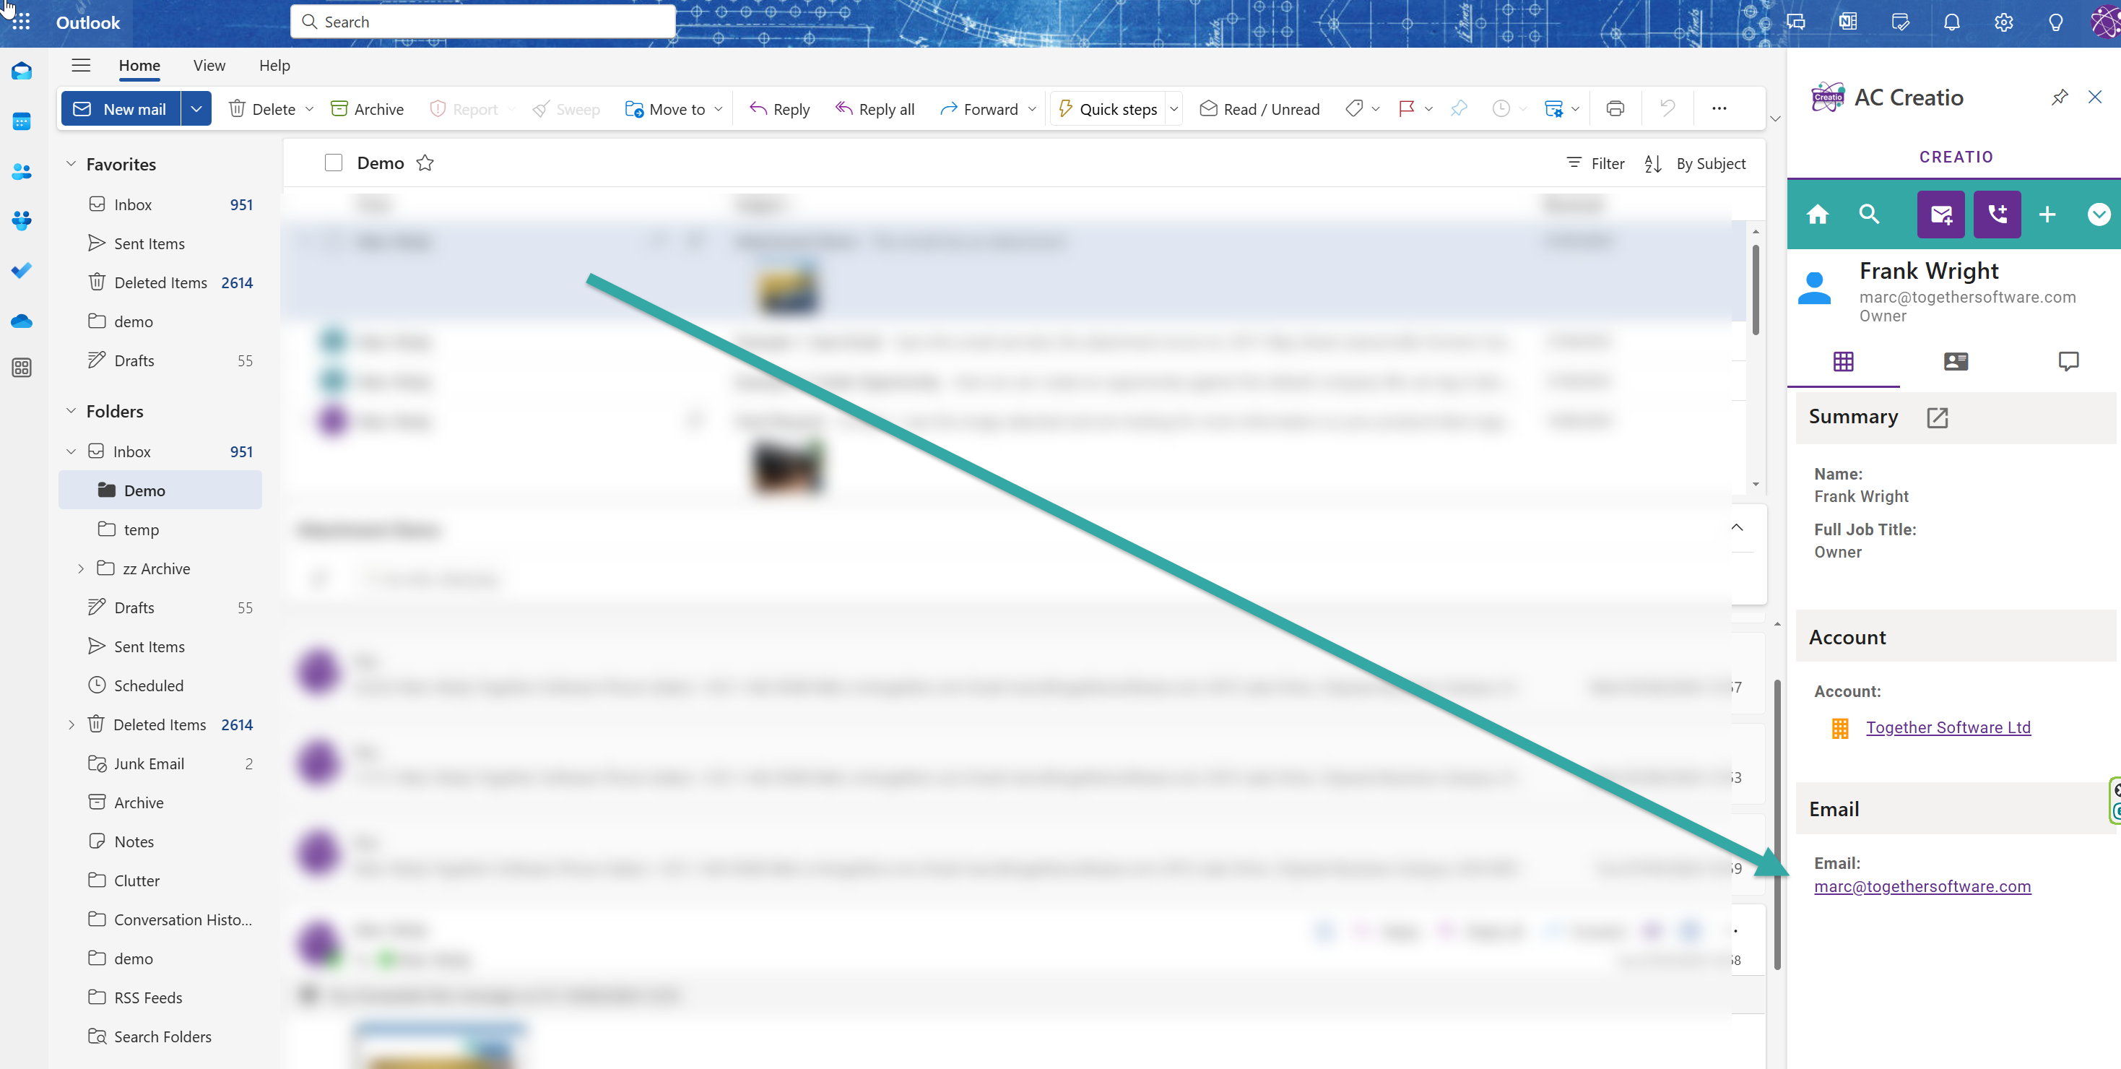Expand the Delete options dropdown
This screenshot has height=1069, width=2121.
coord(310,109)
